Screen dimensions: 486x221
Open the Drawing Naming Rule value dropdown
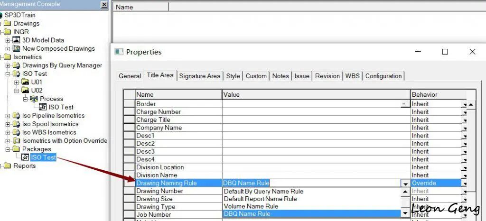[405, 183]
